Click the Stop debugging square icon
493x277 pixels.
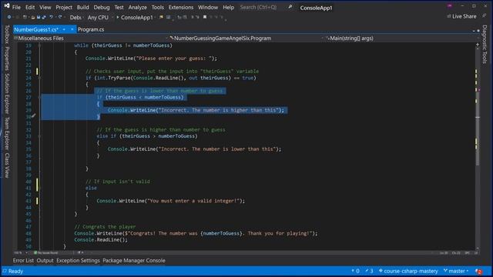click(205, 17)
